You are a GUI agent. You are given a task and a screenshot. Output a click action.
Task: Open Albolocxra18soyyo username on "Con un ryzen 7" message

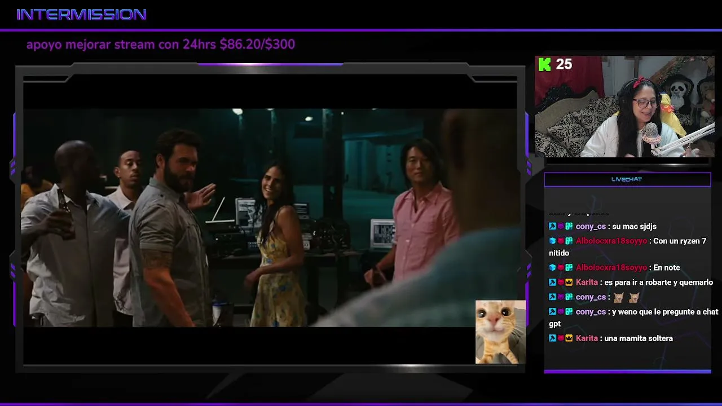[x=611, y=241]
